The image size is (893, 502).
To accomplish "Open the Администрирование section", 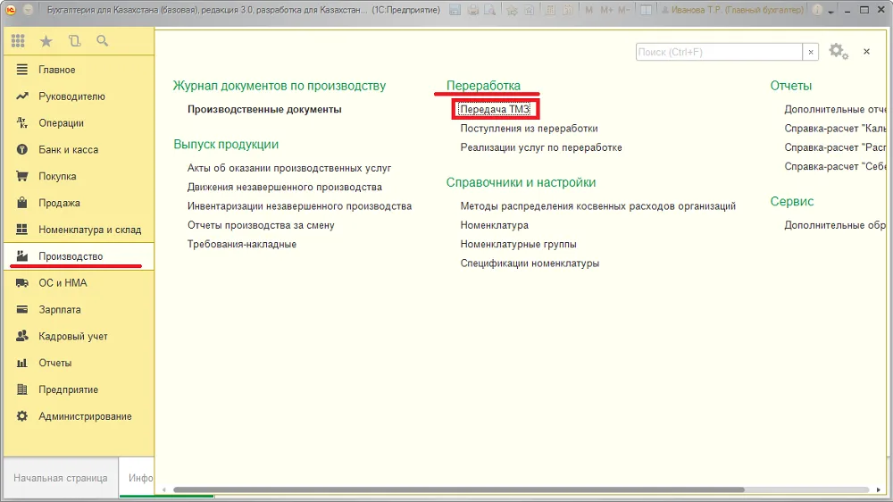I will pyautogui.click(x=79, y=416).
